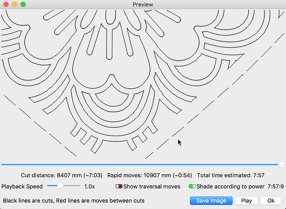
Task: Click the Rapid moves: 10907 mm readout
Action: point(150,175)
